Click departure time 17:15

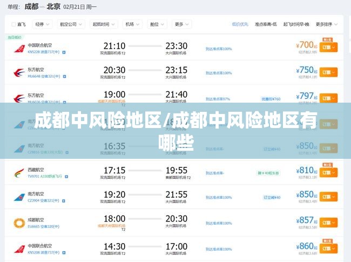pyautogui.click(x=114, y=170)
